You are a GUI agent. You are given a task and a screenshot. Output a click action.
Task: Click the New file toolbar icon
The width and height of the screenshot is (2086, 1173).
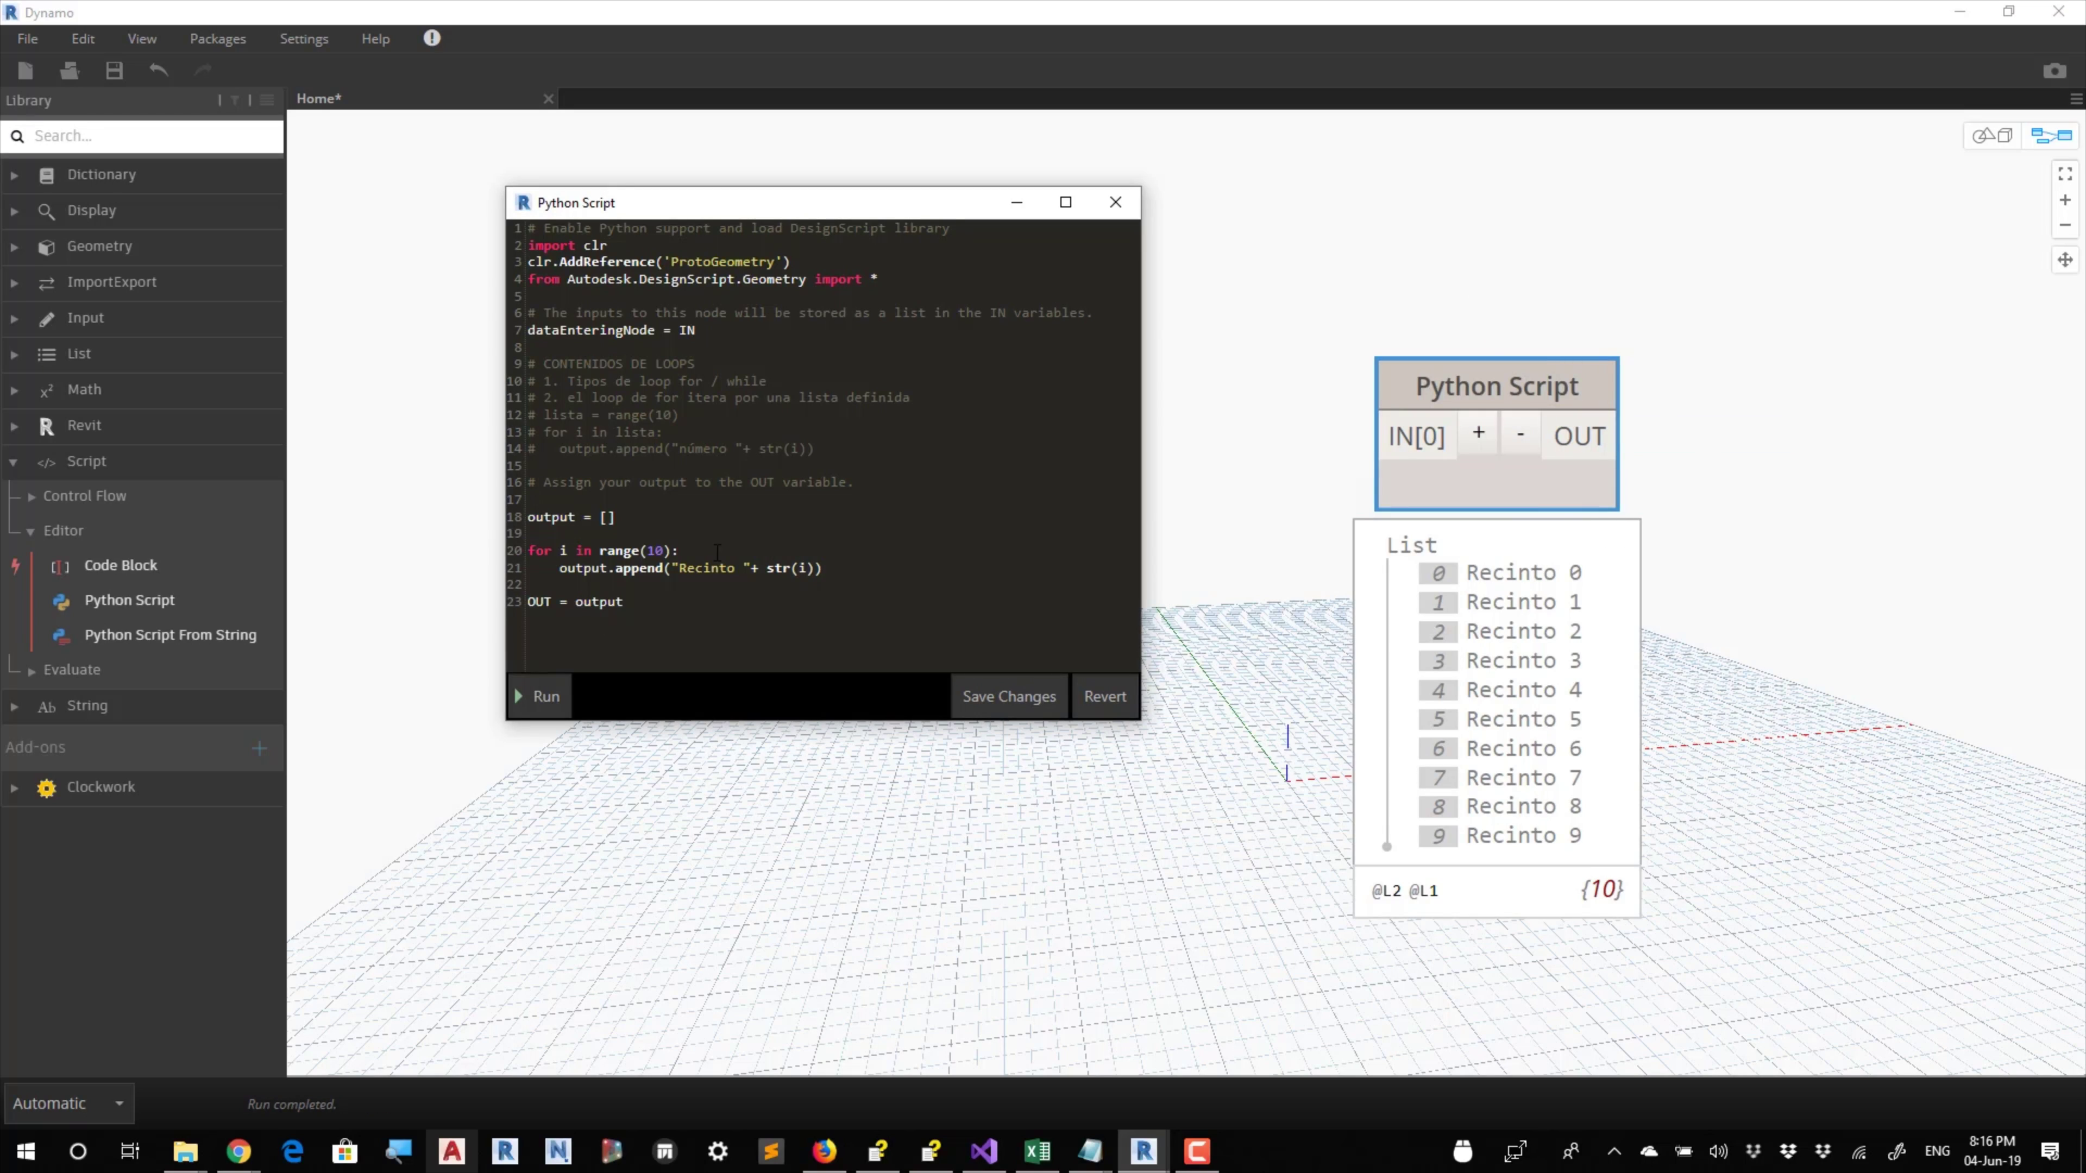point(25,71)
